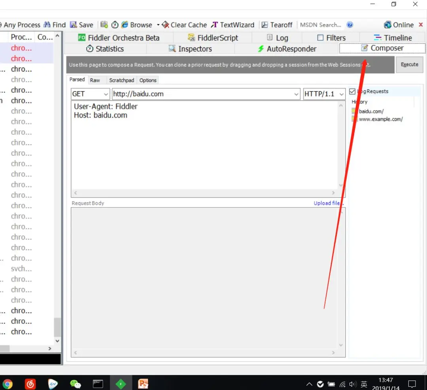
Task: Select baidu.com/ in History list
Action: [x=371, y=111]
